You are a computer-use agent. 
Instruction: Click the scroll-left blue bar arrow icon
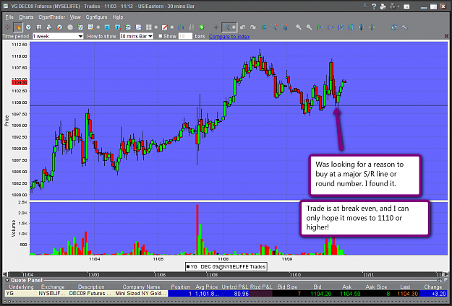(x=320, y=27)
